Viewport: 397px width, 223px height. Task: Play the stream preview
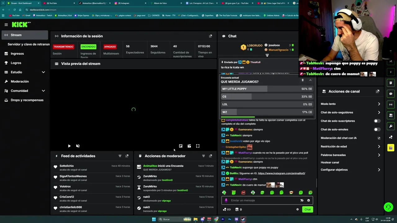click(x=69, y=146)
